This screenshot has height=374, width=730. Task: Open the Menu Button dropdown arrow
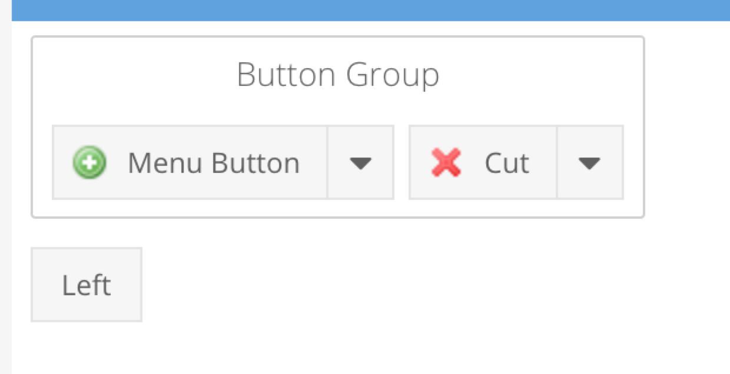coord(360,163)
